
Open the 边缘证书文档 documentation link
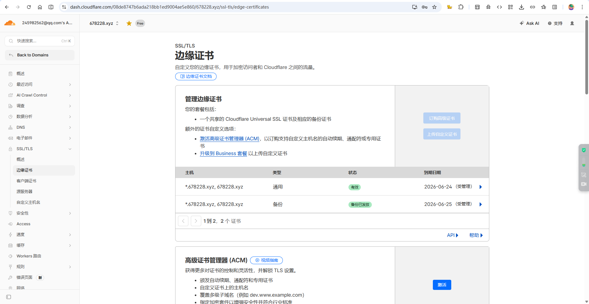click(x=196, y=76)
